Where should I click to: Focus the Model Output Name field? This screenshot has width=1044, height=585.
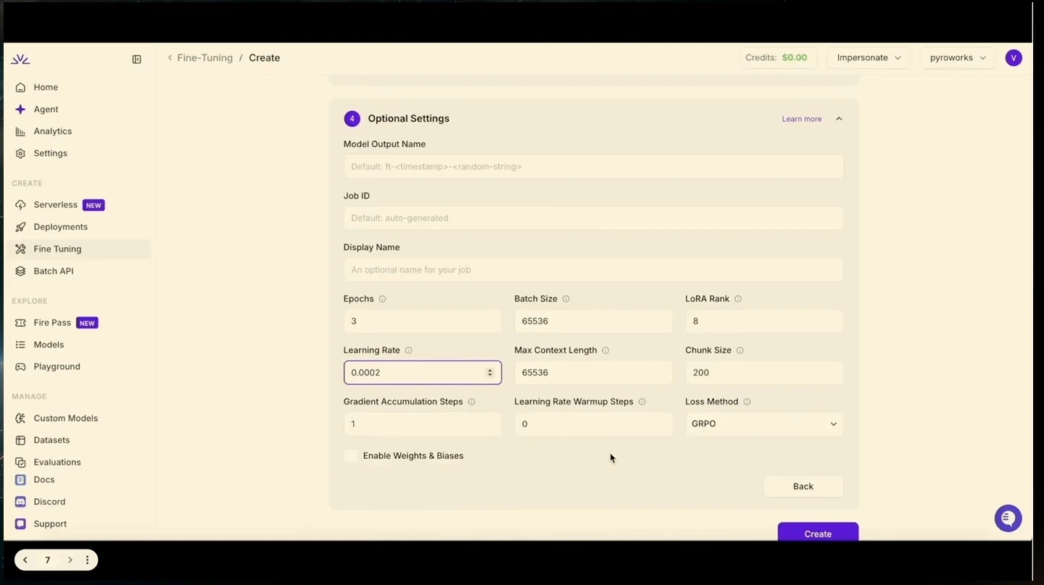(x=593, y=167)
